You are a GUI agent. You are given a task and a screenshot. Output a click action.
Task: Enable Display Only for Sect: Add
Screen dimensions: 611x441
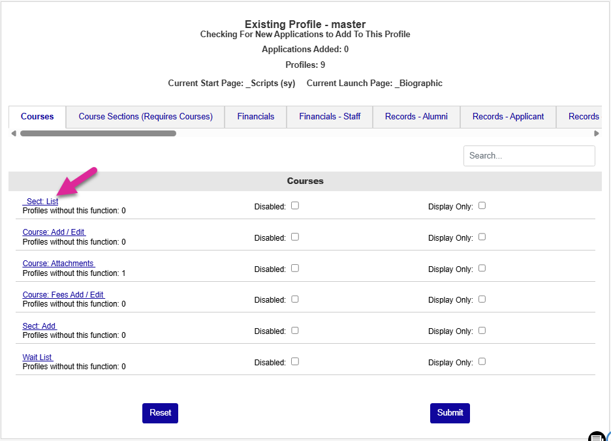(482, 330)
